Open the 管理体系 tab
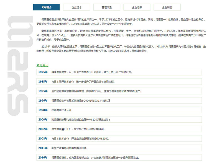The width and height of the screenshot is (210, 168). pyautogui.click(x=107, y=7)
